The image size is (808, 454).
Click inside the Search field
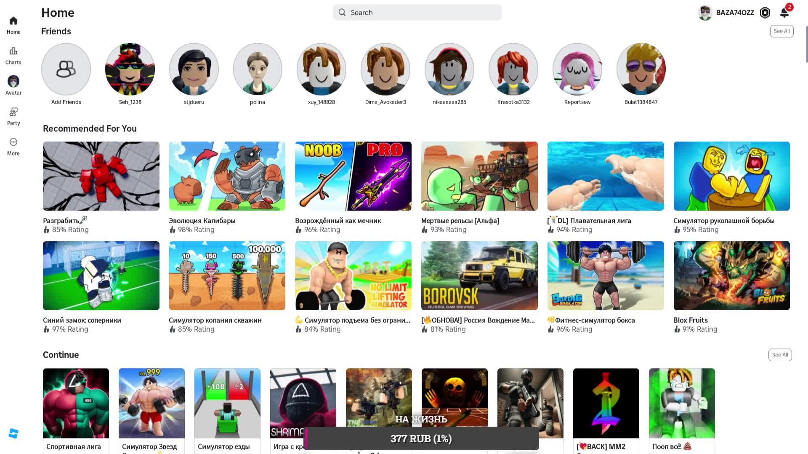(x=417, y=13)
